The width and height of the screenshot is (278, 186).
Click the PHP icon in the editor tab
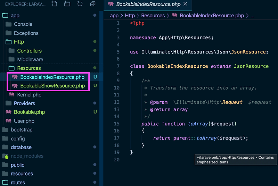click(x=111, y=4)
